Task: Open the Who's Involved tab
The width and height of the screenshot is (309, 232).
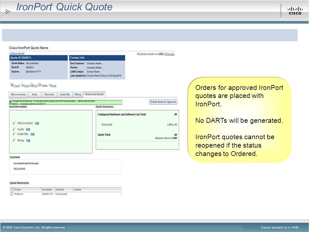Action: [x=18, y=95]
